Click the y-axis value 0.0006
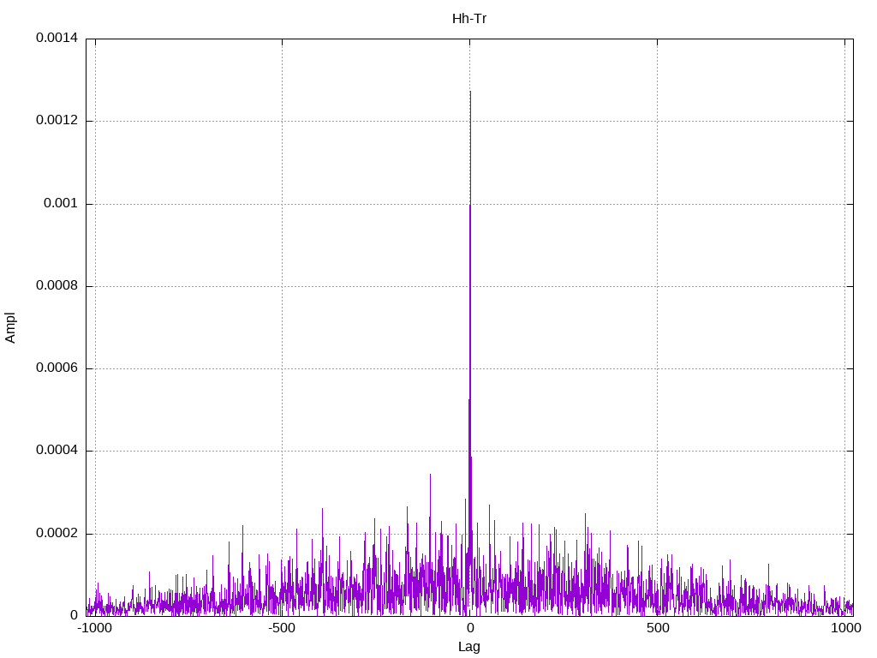Screen dimensions: 877x658 tap(57, 368)
